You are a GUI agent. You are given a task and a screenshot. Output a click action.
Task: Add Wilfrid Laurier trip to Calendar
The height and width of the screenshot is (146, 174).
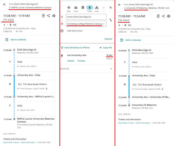18,40
